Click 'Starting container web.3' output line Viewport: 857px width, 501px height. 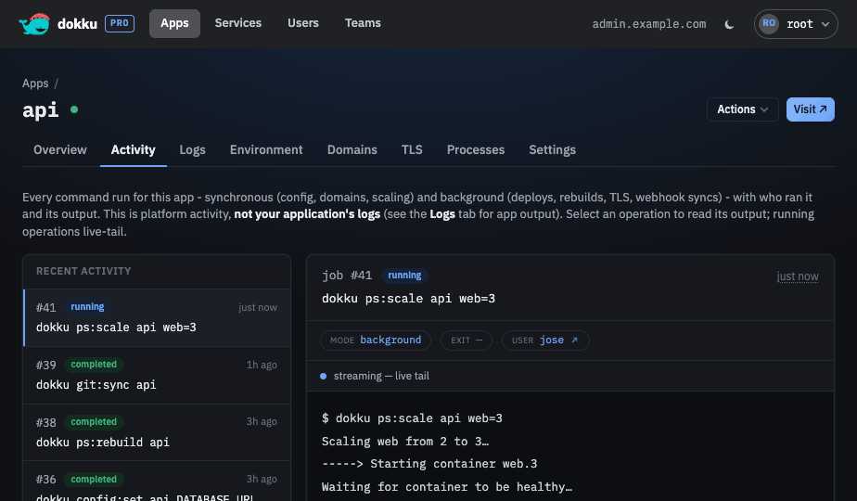(429, 464)
